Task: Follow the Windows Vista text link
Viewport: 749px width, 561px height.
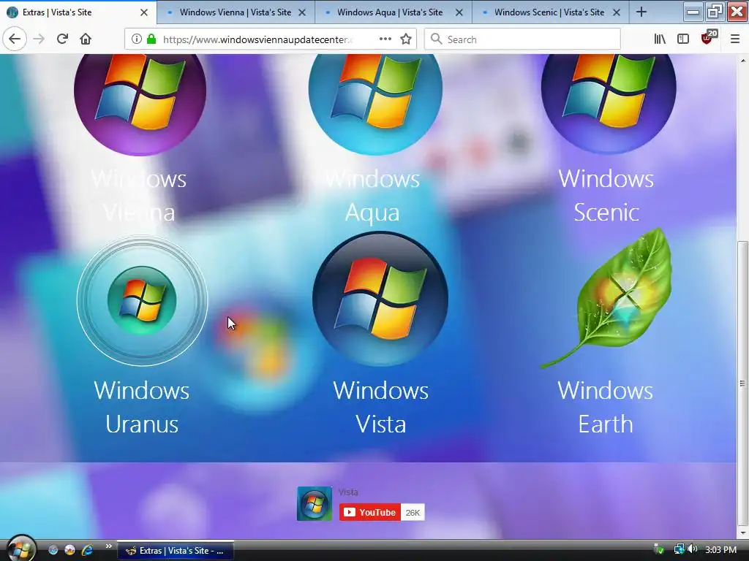Action: pos(380,407)
